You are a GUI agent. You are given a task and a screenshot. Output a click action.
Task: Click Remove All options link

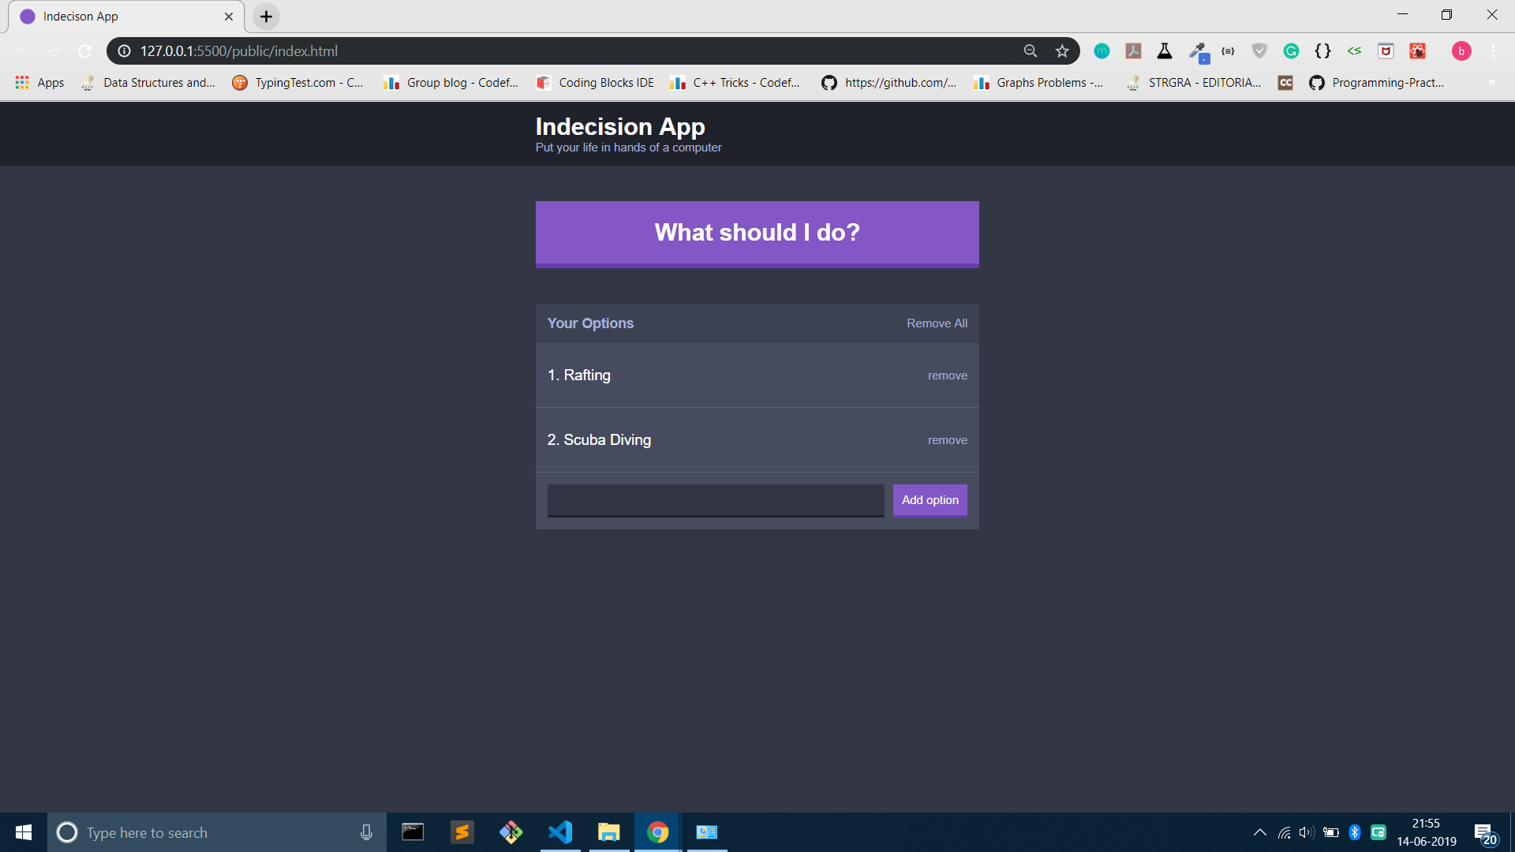[x=937, y=323]
